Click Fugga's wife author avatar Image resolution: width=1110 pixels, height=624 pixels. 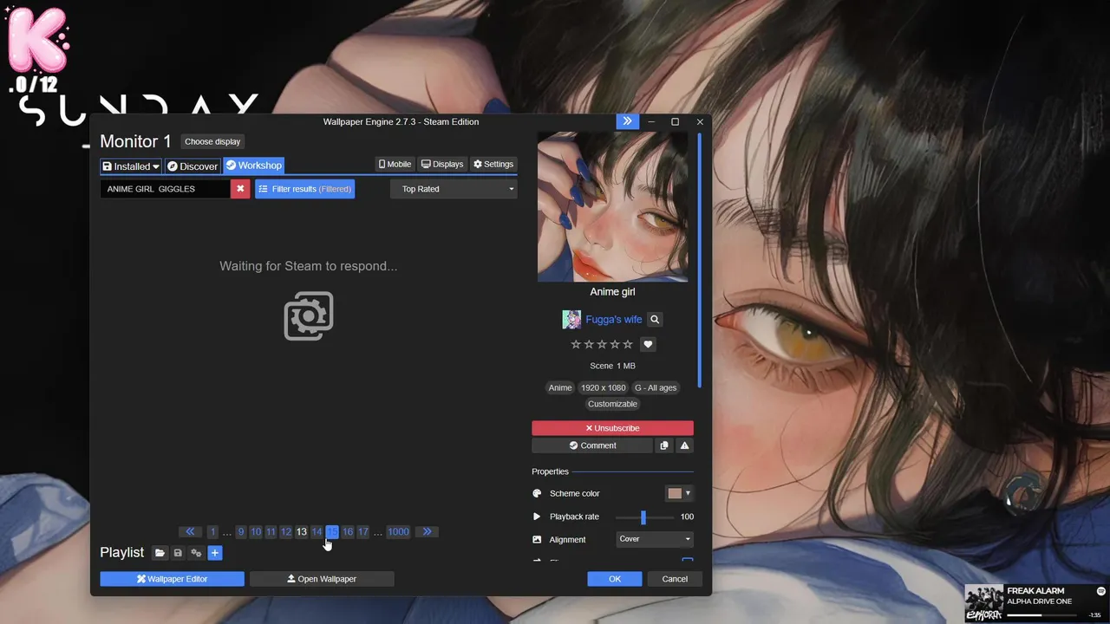click(571, 320)
